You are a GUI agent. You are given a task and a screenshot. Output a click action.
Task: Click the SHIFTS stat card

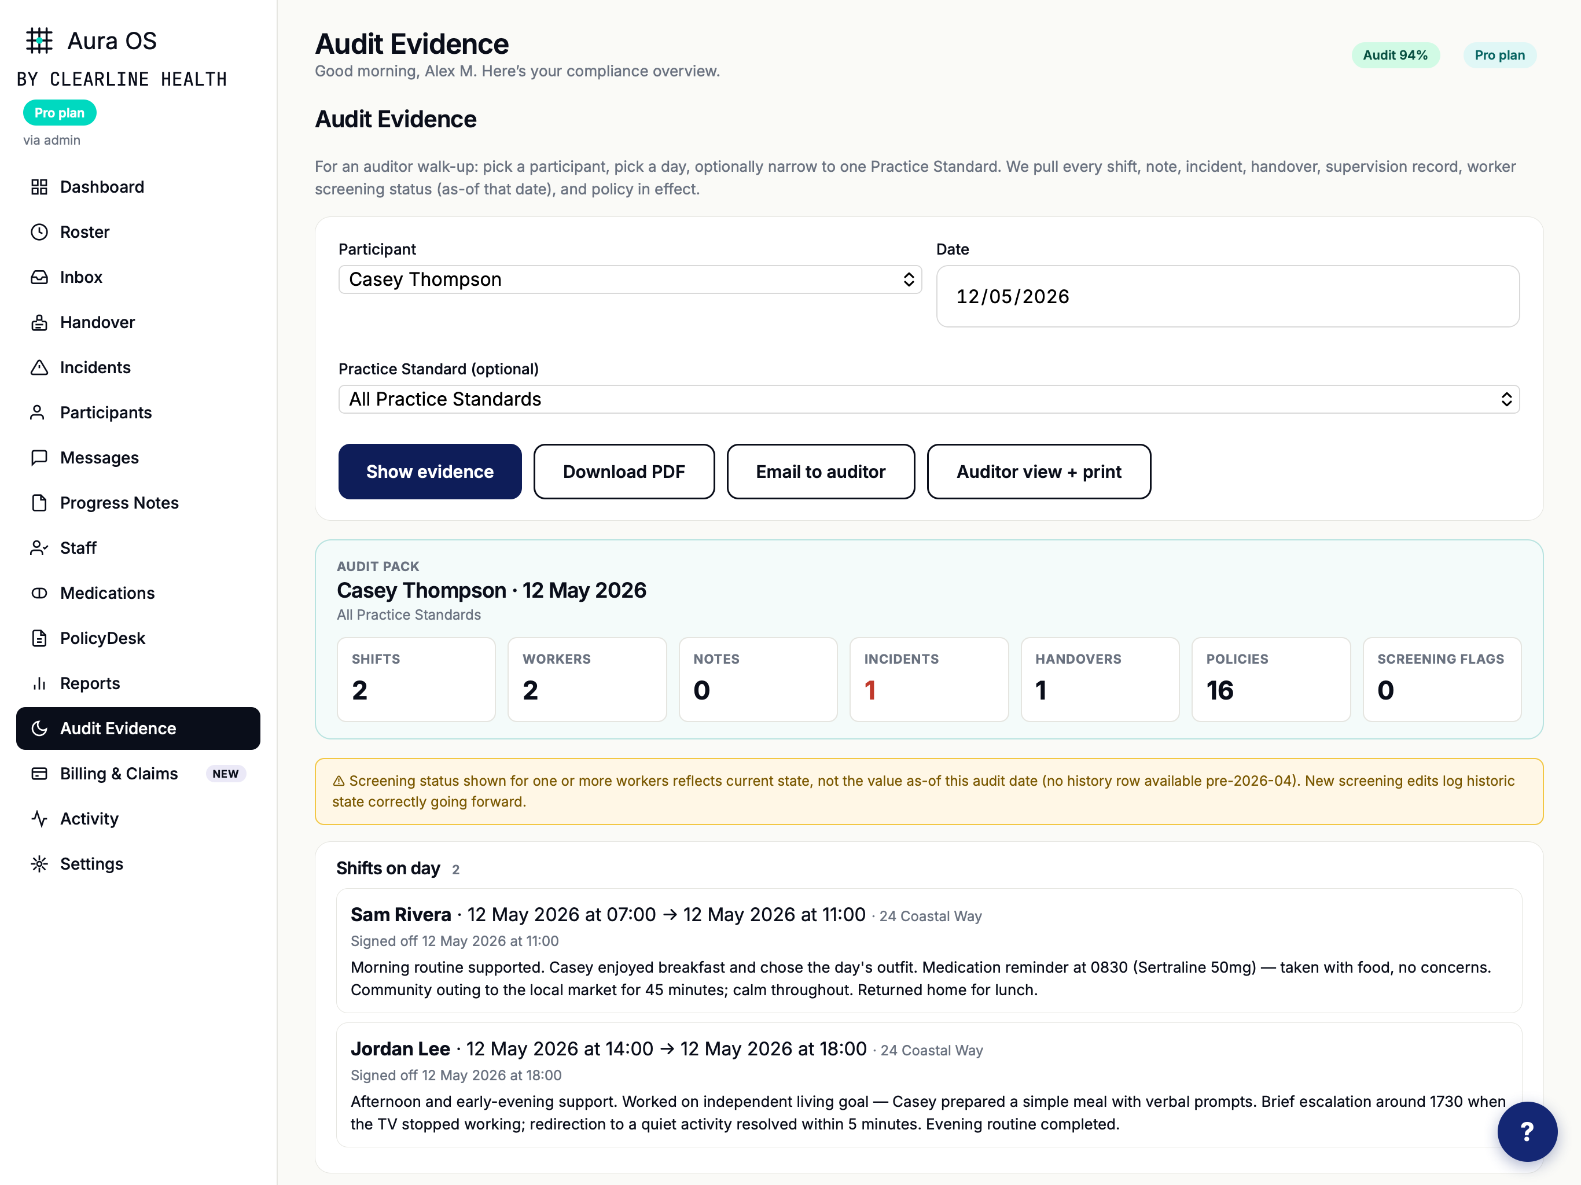pyautogui.click(x=416, y=679)
